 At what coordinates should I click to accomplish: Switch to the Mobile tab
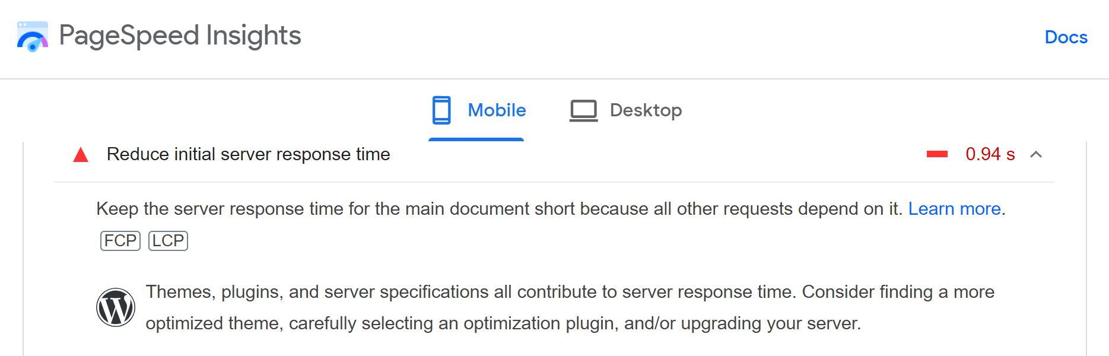click(x=476, y=110)
